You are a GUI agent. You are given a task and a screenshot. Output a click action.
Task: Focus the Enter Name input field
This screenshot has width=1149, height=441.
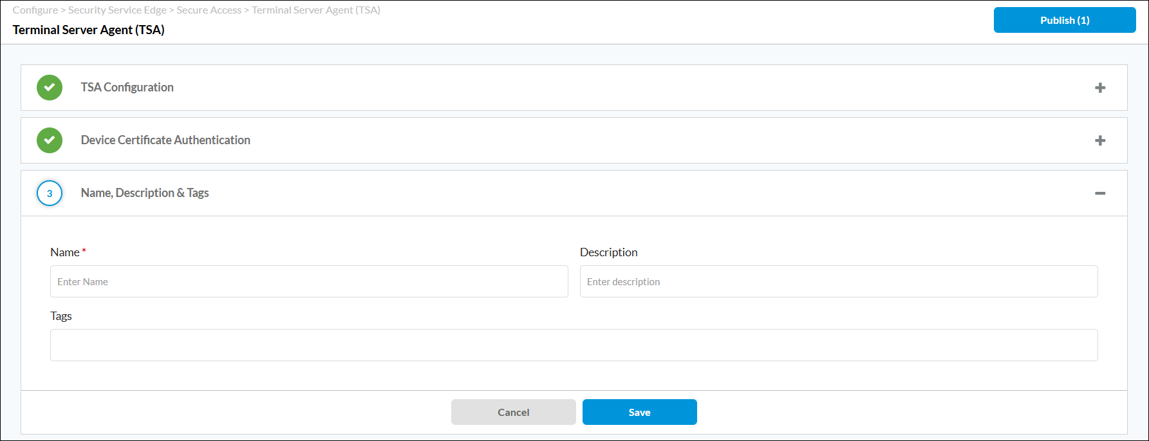point(309,281)
